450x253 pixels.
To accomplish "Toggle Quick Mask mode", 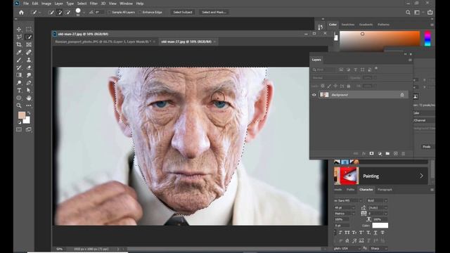I will [x=19, y=129].
